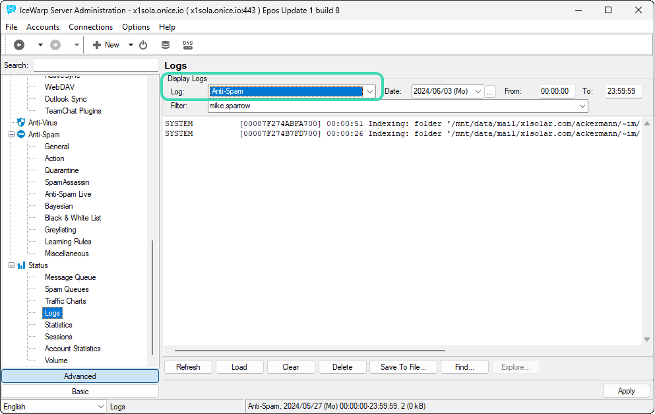Click the Delete button
The width and height of the screenshot is (655, 414).
pos(342,367)
